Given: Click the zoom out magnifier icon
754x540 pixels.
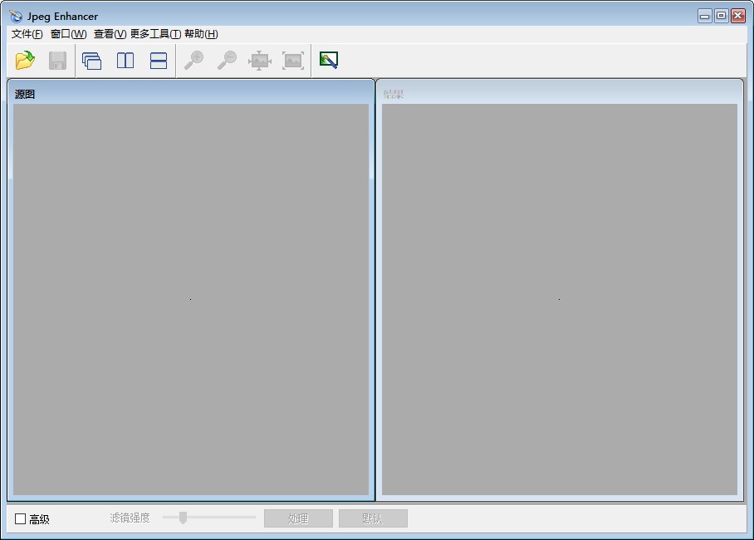Looking at the screenshot, I should point(227,61).
